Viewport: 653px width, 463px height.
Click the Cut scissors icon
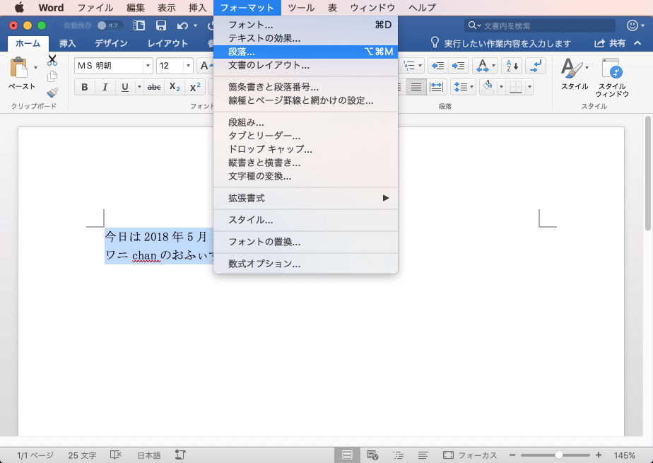coord(52,61)
